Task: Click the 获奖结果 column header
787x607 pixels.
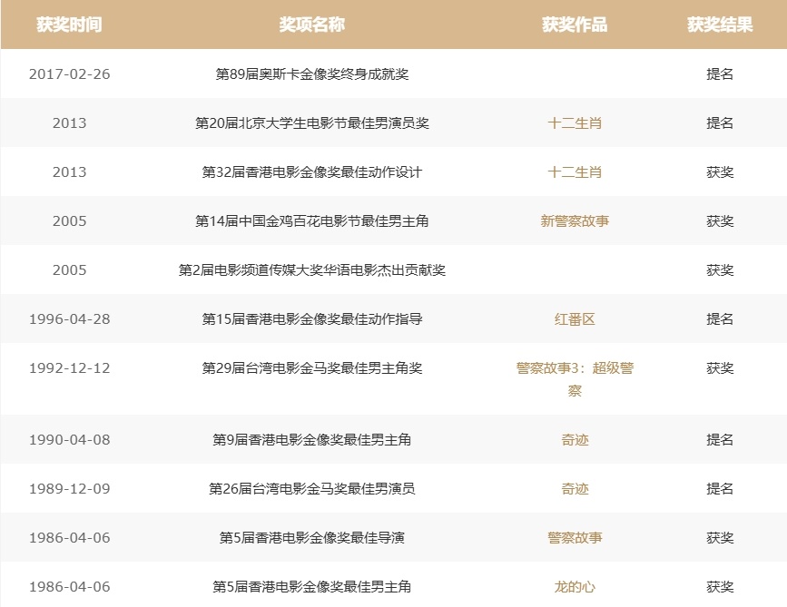Action: pyautogui.click(x=720, y=24)
